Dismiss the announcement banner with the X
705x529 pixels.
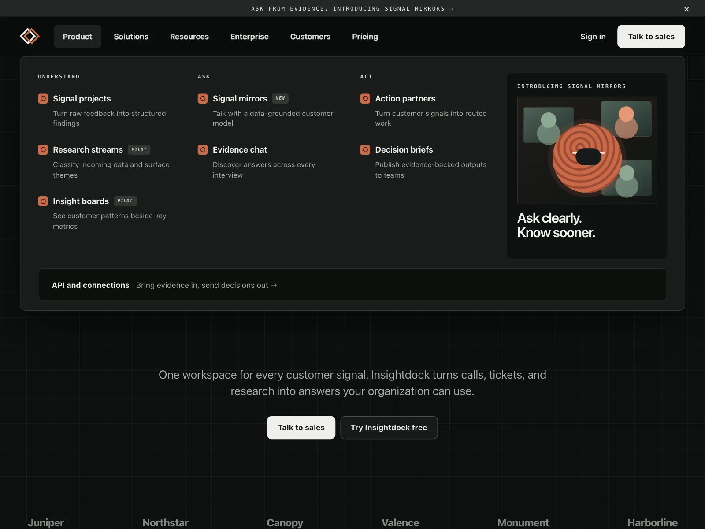[x=686, y=9]
